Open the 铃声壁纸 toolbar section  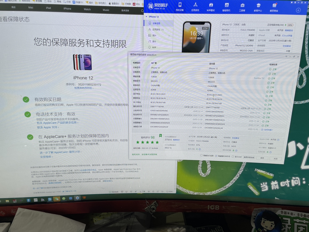(211, 7)
